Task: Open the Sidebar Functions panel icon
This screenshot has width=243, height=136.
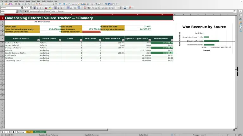Action: (240, 31)
